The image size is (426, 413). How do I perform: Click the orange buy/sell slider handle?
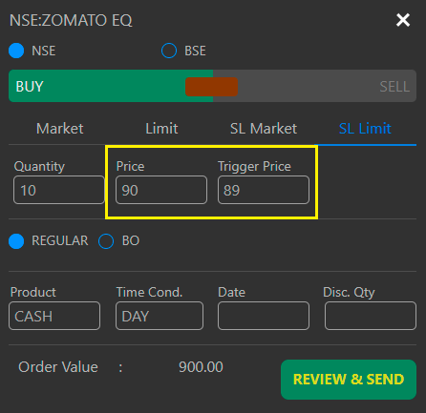211,87
